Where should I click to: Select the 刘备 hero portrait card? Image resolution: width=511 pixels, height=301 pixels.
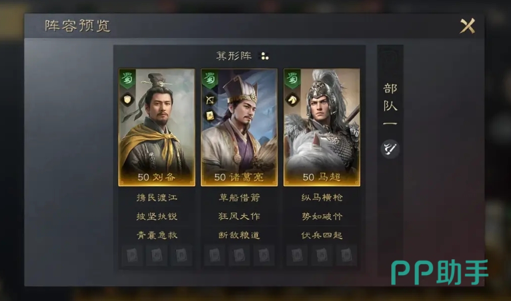[157, 127]
